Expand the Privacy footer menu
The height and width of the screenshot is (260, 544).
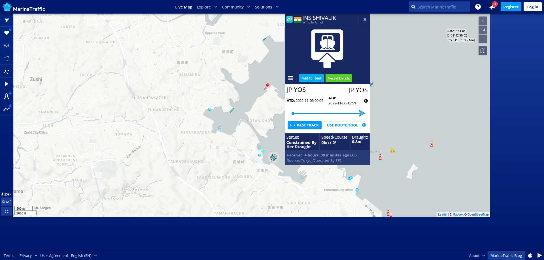28,255
